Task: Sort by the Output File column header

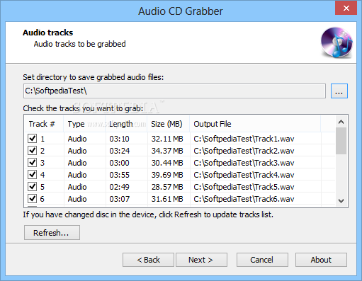Action: tap(255, 124)
